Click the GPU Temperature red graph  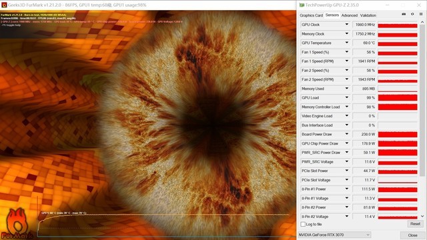pos(398,43)
